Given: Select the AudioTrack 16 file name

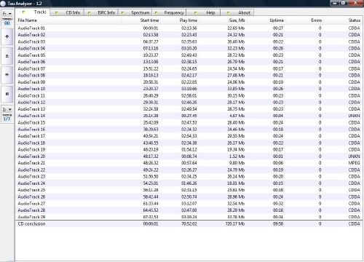Looking at the screenshot, I should click(31, 130).
